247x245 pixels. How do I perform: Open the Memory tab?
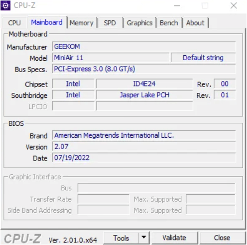point(82,23)
